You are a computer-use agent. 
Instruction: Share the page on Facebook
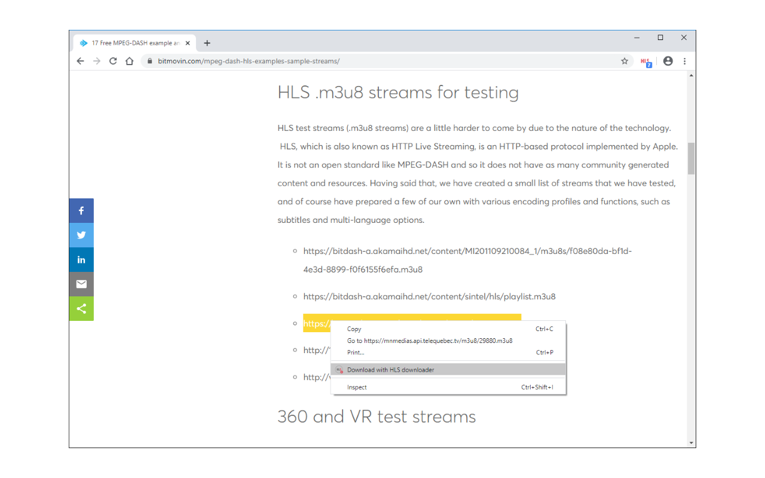coord(81,210)
